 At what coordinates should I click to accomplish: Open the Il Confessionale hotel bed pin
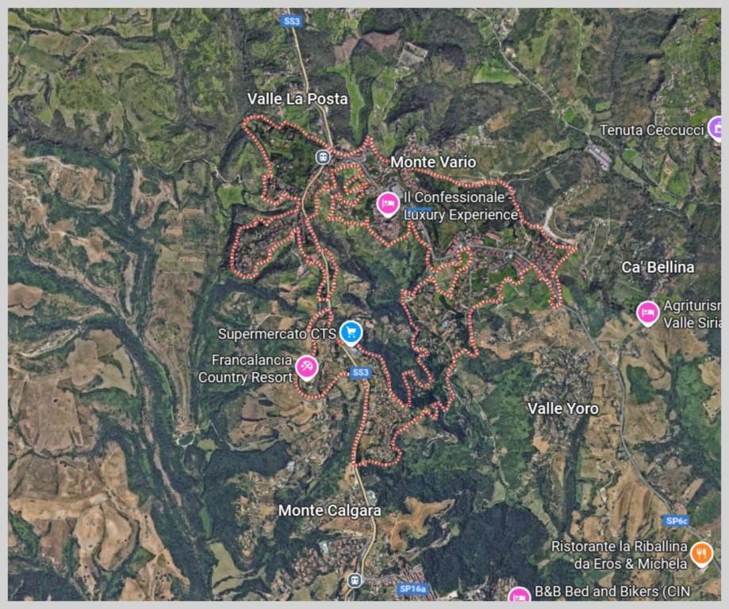[x=388, y=204]
